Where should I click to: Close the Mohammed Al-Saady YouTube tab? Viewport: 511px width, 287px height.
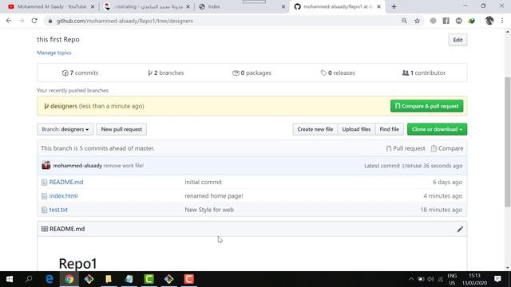tap(93, 6)
